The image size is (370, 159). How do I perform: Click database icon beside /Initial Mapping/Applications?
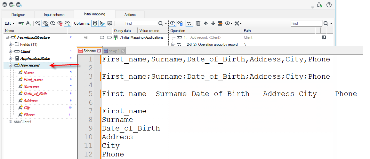point(116,37)
